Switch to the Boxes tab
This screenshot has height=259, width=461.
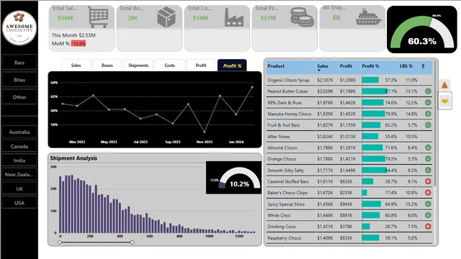point(107,65)
